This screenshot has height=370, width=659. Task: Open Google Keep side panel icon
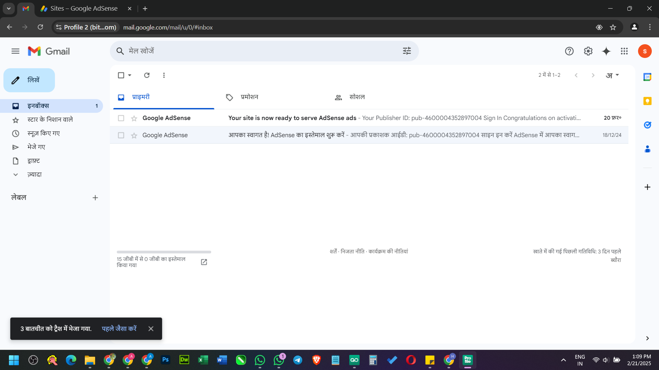point(647,101)
